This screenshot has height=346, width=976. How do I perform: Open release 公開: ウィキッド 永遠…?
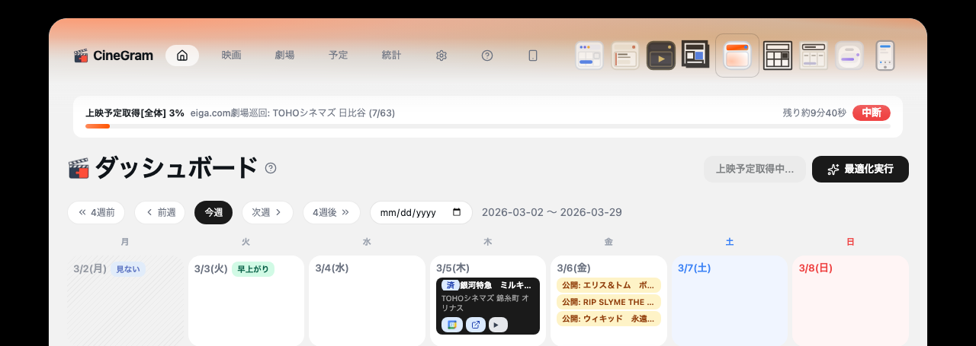tap(608, 319)
